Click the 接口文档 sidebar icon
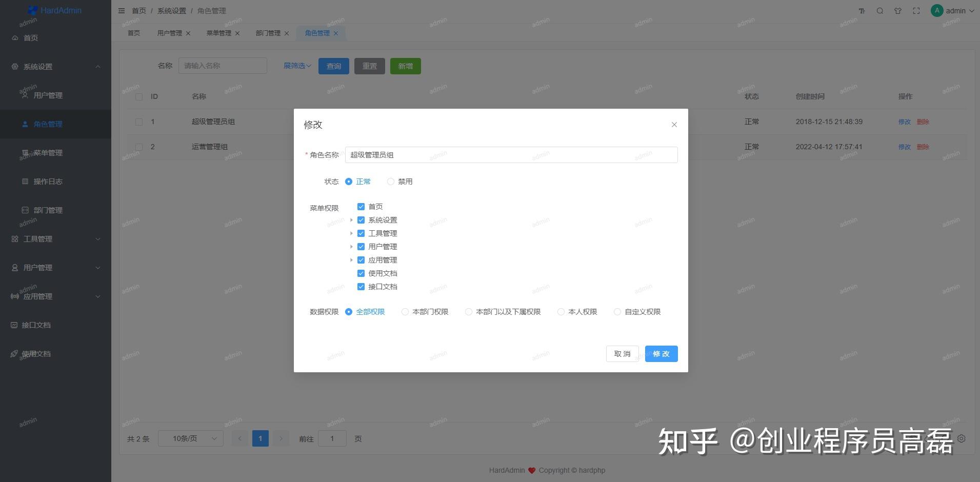The width and height of the screenshot is (980, 482). click(14, 325)
